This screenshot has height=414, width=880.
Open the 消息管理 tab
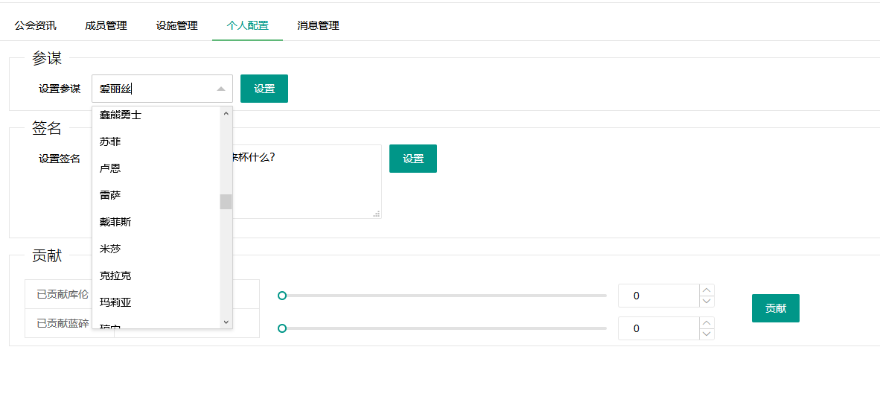click(x=318, y=26)
